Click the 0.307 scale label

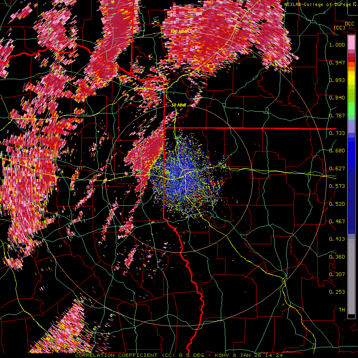point(337,274)
